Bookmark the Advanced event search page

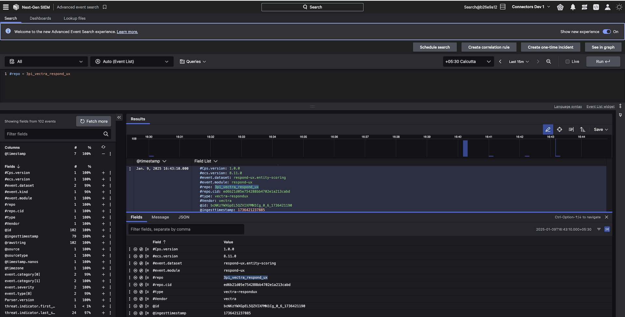click(x=104, y=7)
